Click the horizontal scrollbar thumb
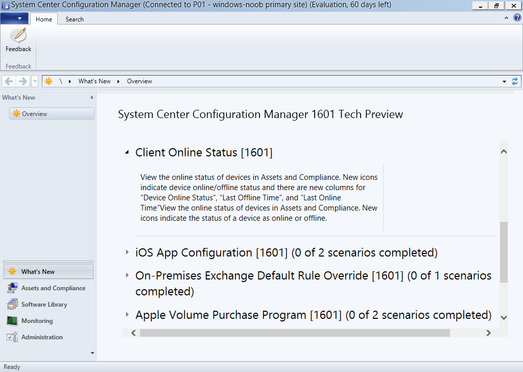This screenshot has height=372, width=523. [x=295, y=333]
